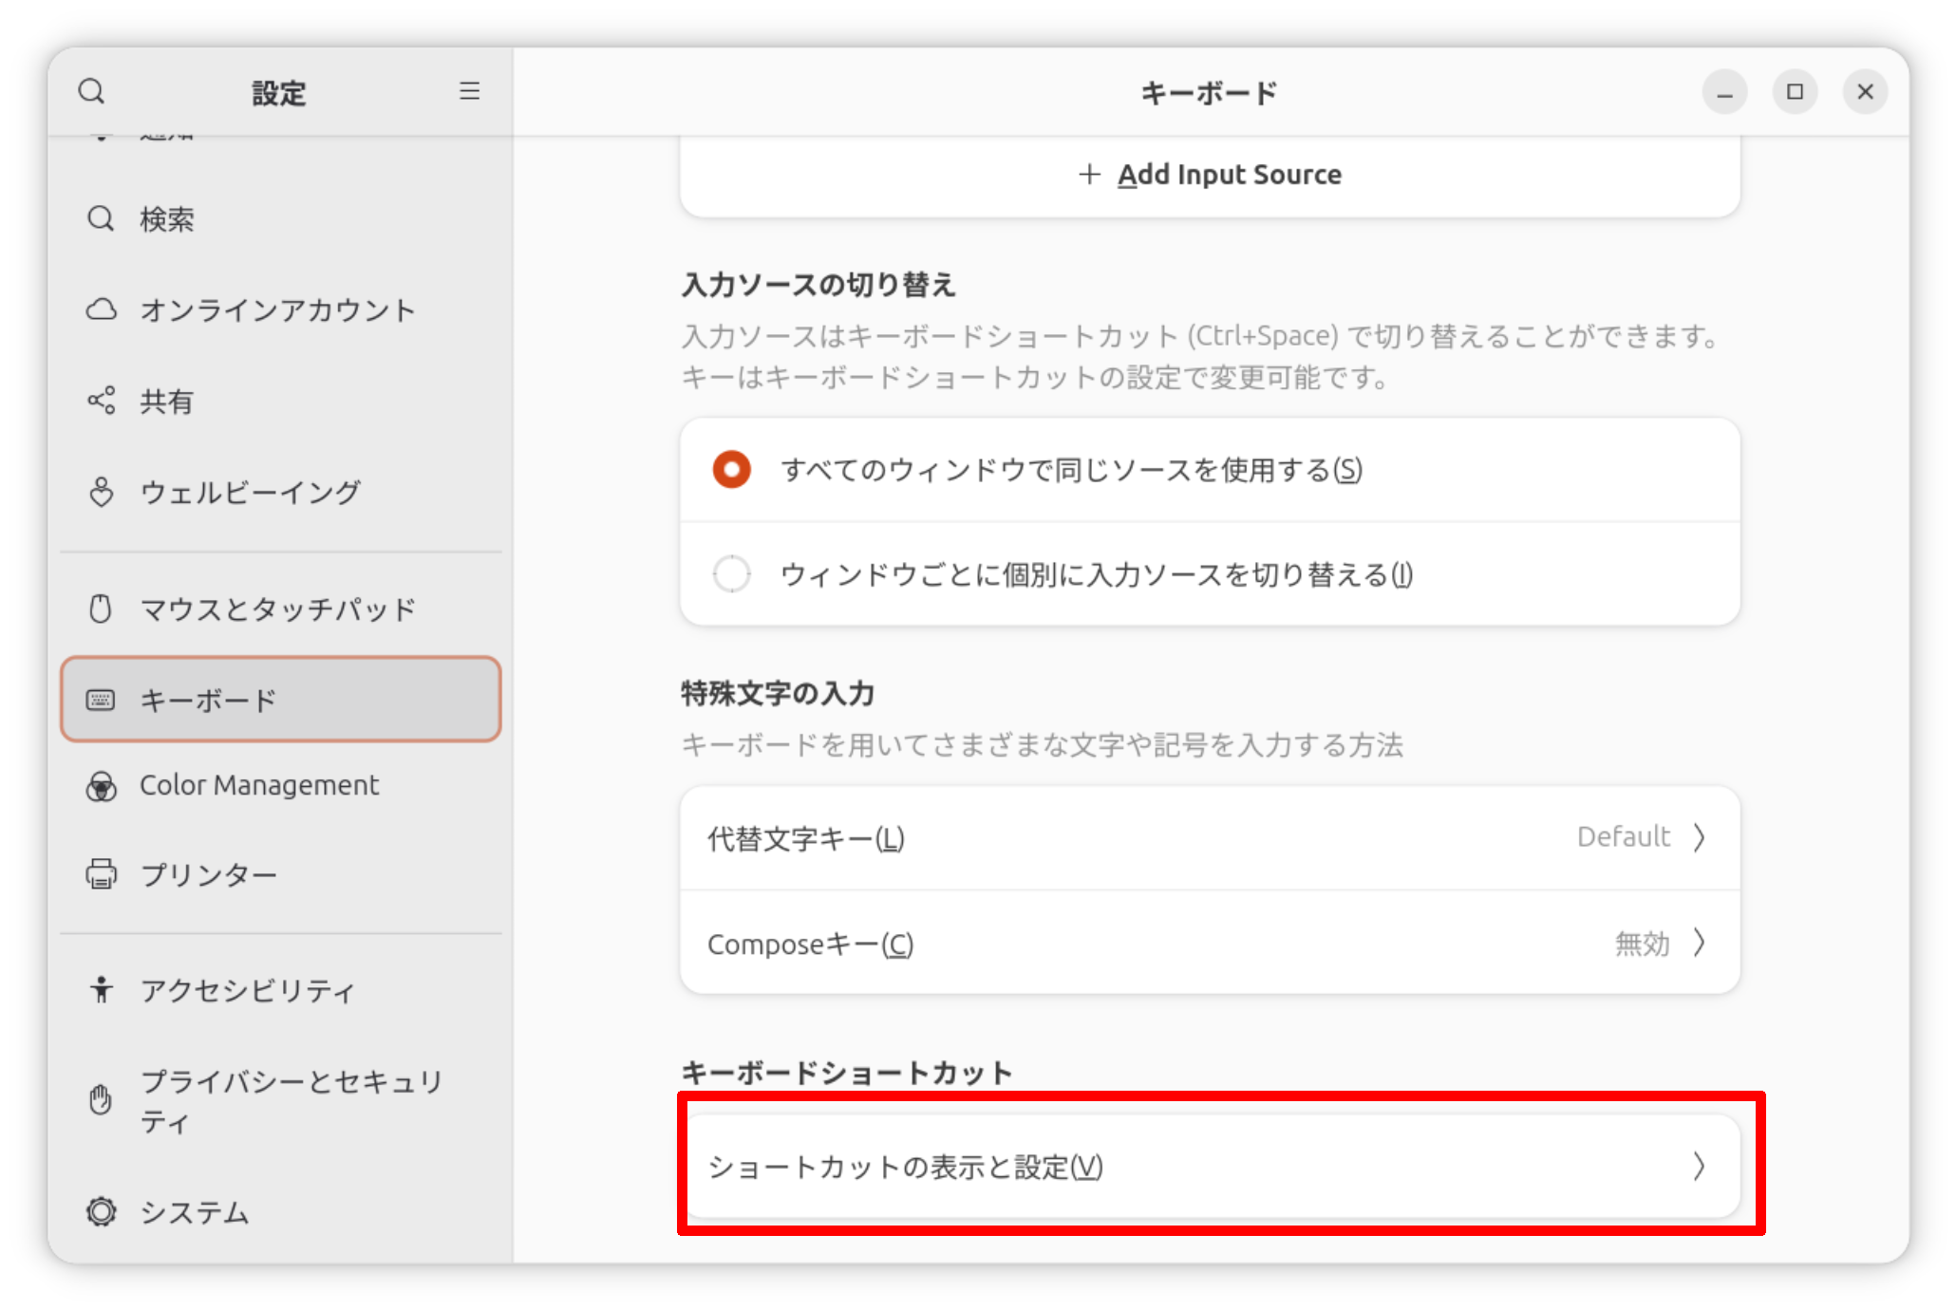
Task: Click the hand icon for privacy settings
Action: click(x=101, y=1100)
